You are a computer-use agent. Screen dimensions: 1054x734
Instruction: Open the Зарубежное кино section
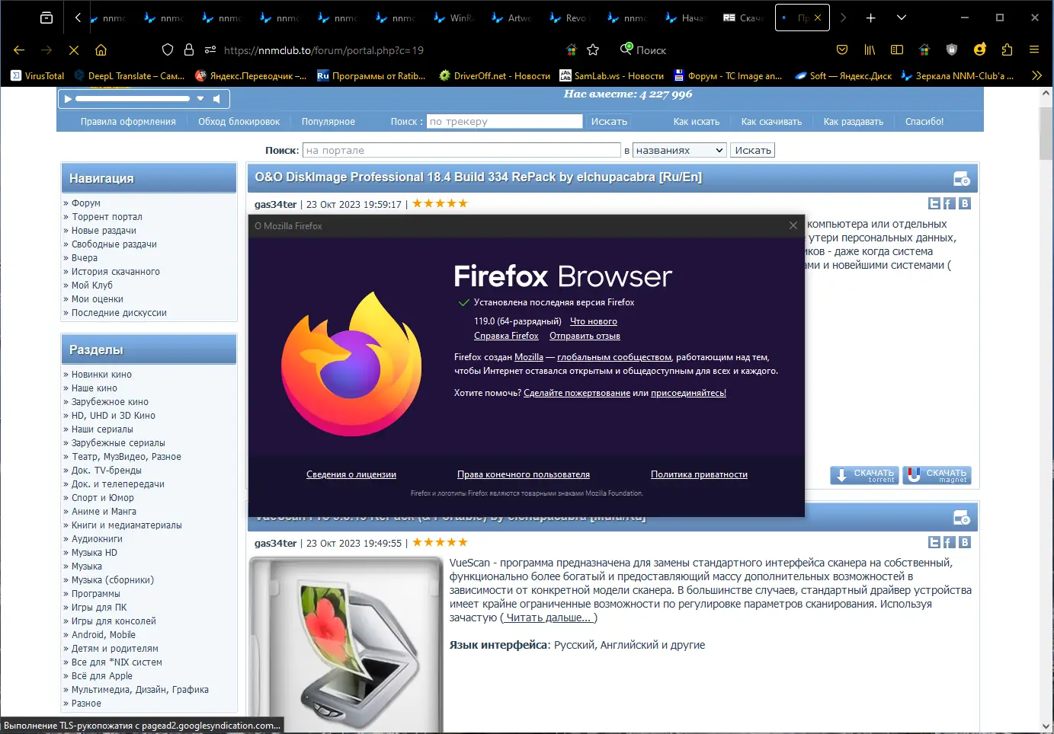pos(110,402)
